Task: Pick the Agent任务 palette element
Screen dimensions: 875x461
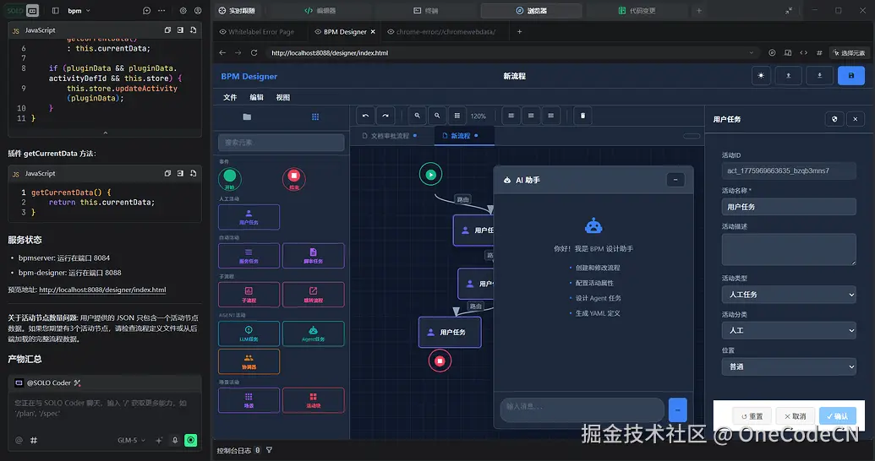Action: [x=313, y=334]
